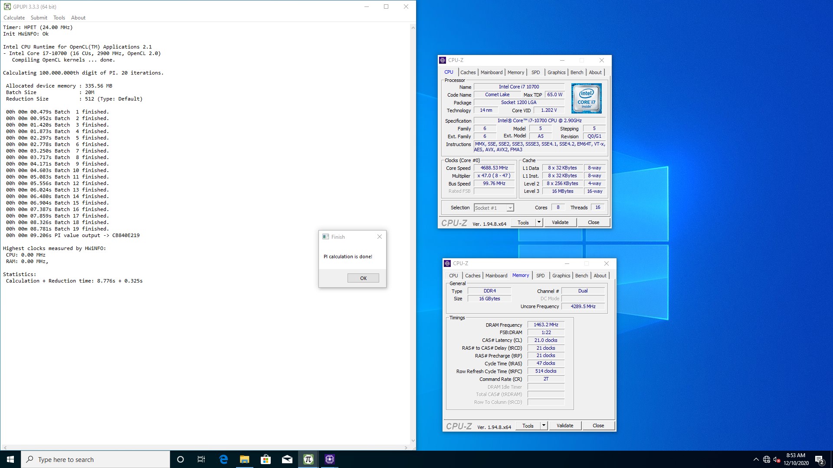Switch to CPU tab in lower CPU-Z window
The height and width of the screenshot is (468, 833).
coord(453,276)
